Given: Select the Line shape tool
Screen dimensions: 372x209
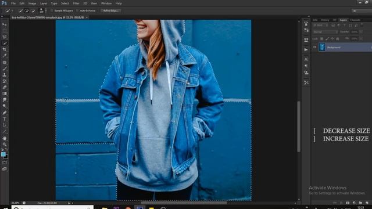Looking at the screenshot, I should point(5,132).
